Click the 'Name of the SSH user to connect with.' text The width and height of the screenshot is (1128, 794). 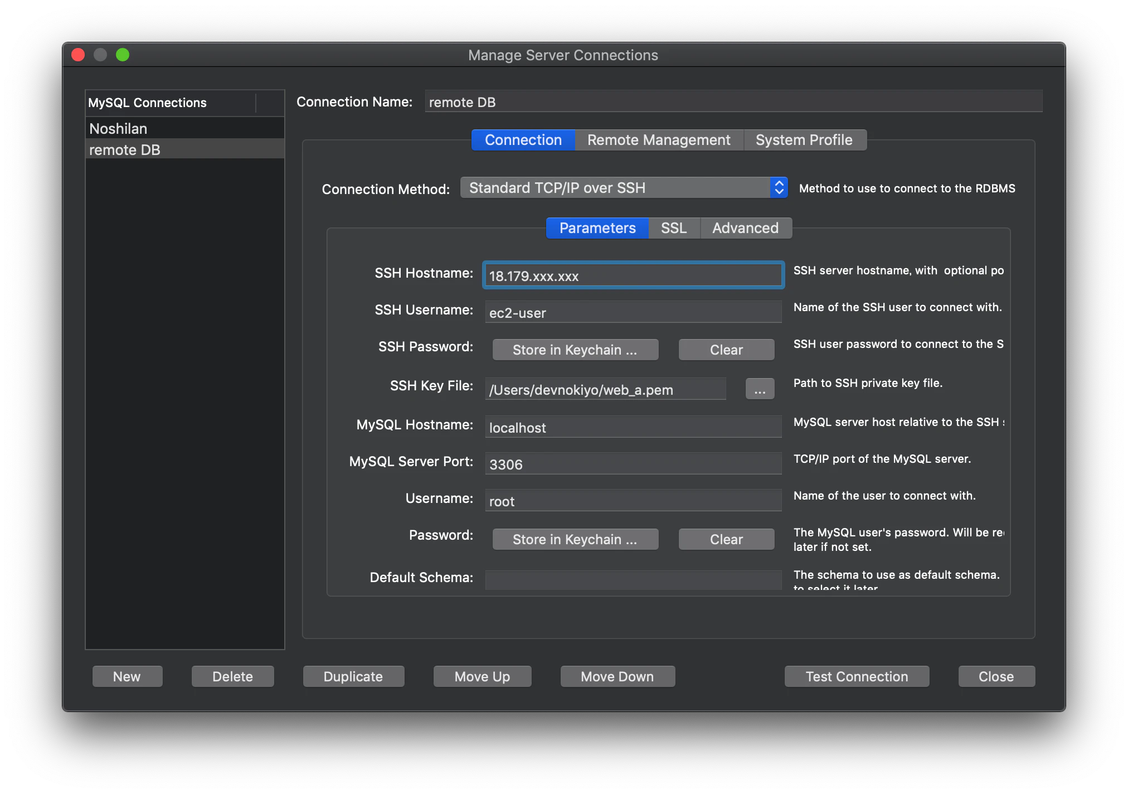pos(898,307)
